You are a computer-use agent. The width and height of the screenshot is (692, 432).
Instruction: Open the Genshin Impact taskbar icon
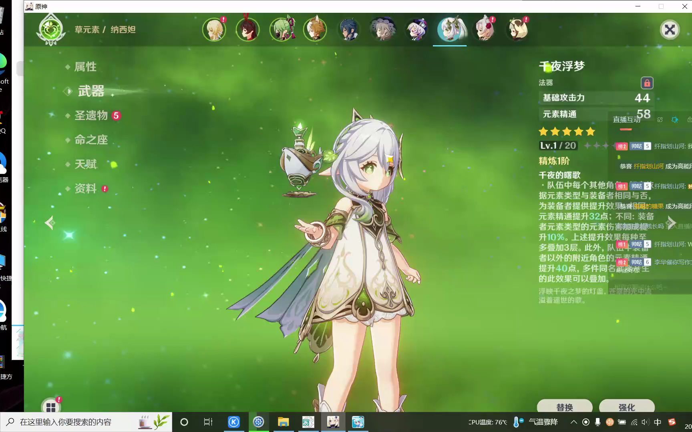(x=333, y=422)
